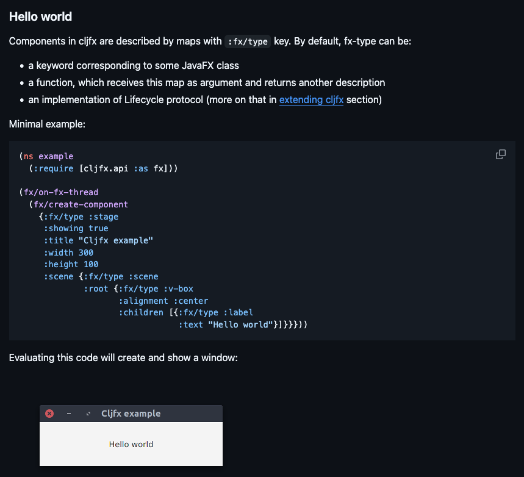The height and width of the screenshot is (477, 524).
Task: Click the "Hello world" section heading
Action: [40, 16]
